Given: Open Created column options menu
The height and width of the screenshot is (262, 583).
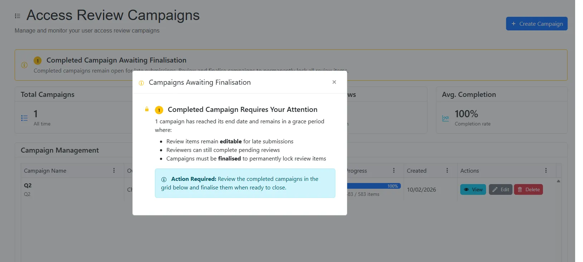Looking at the screenshot, I should pos(447,170).
